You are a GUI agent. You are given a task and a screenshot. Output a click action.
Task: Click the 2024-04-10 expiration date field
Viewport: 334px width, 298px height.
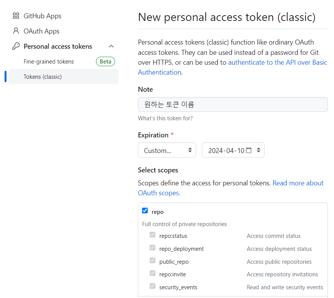(x=233, y=150)
